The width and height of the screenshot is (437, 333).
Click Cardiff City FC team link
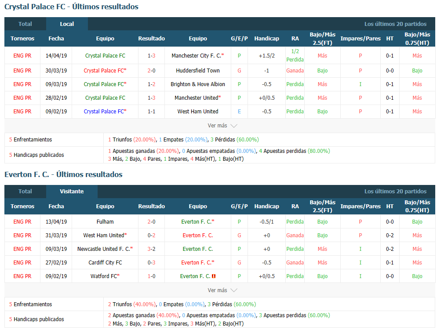click(x=105, y=263)
